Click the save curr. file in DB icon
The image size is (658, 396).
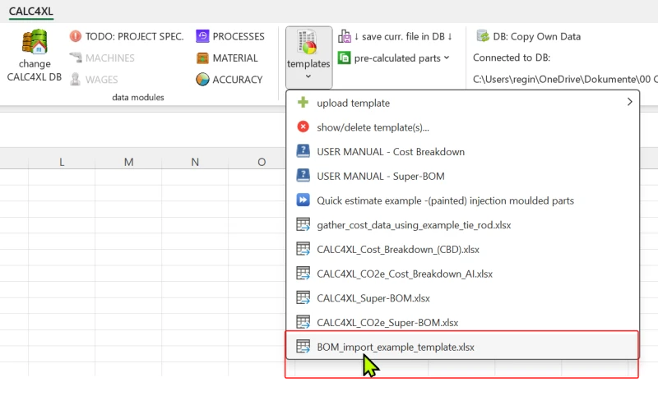pyautogui.click(x=345, y=36)
